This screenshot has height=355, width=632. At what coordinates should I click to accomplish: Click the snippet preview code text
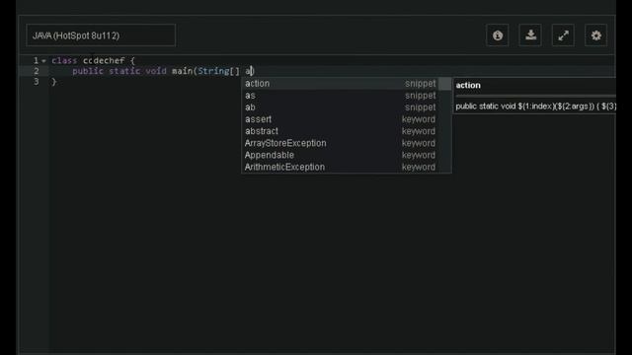(535, 106)
